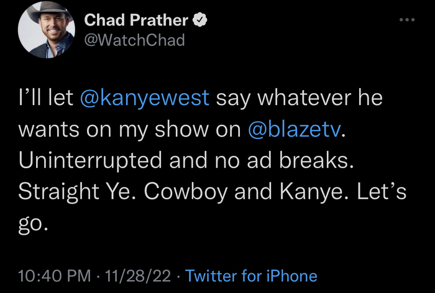Click the word "Uninterrupted" in the tweet
The image size is (435, 293).
[85, 160]
